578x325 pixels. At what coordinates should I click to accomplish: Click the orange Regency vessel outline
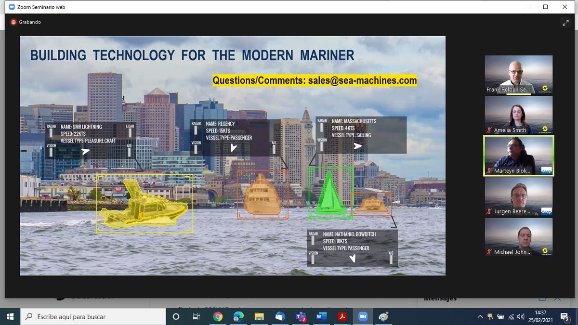263,195
